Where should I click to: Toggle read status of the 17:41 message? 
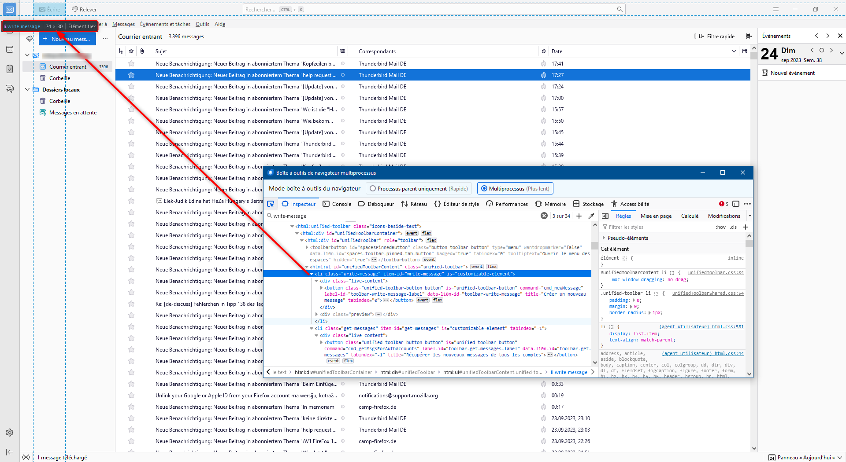click(342, 63)
